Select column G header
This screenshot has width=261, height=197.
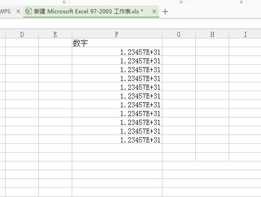pyautogui.click(x=179, y=34)
